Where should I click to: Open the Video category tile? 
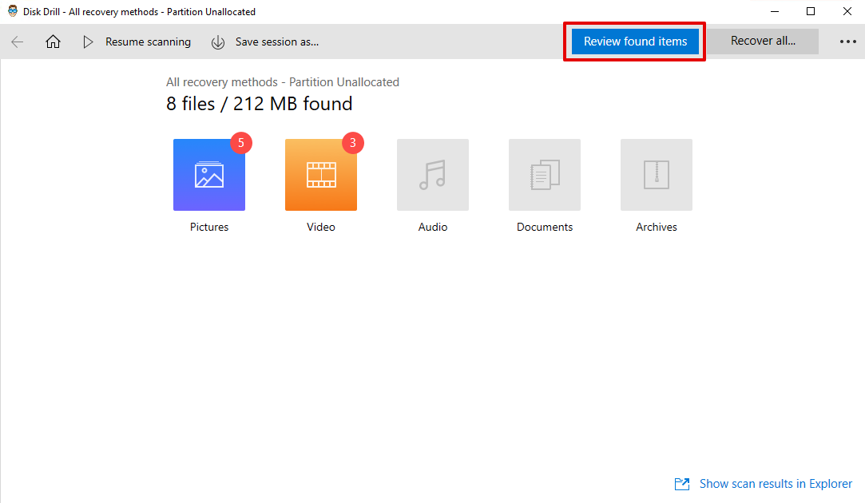(x=321, y=175)
